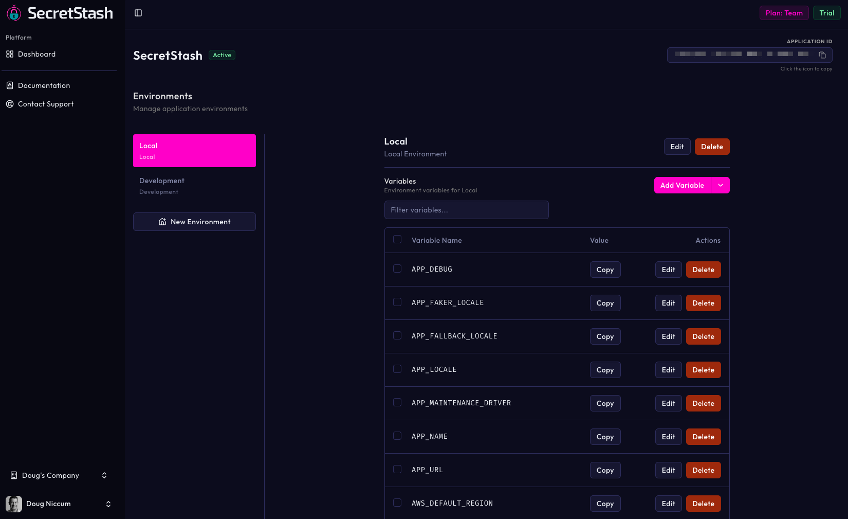
Task: Click the Plan: Team badge
Action: [784, 13]
